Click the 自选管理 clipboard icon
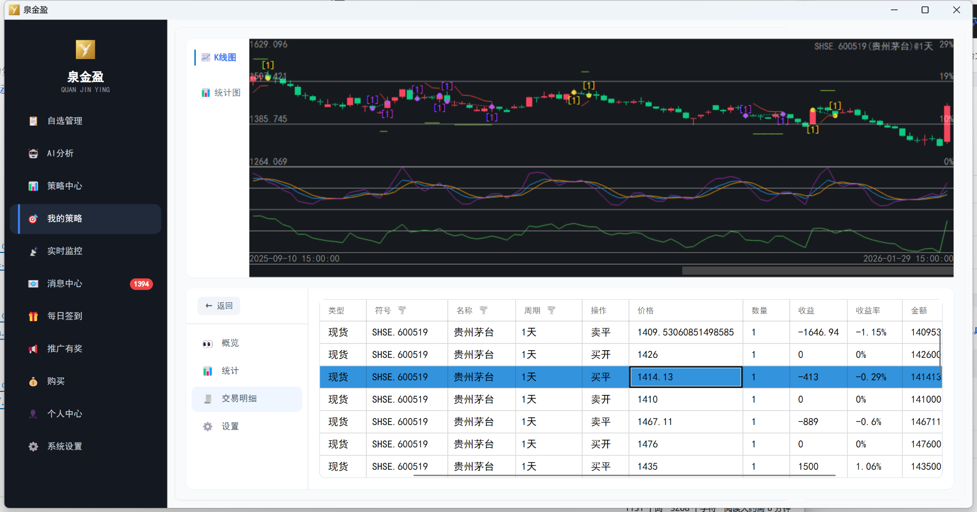 click(34, 121)
